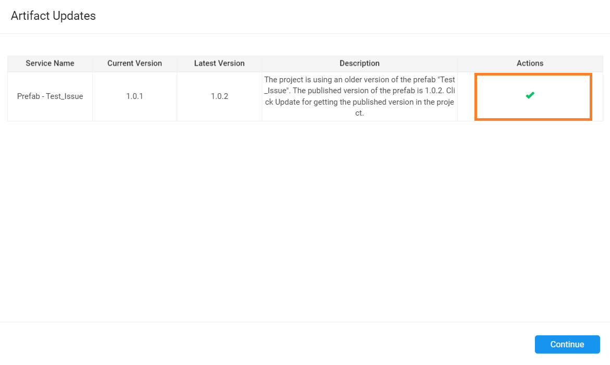Click the empty dialog body below the table

[x=305, y=219]
